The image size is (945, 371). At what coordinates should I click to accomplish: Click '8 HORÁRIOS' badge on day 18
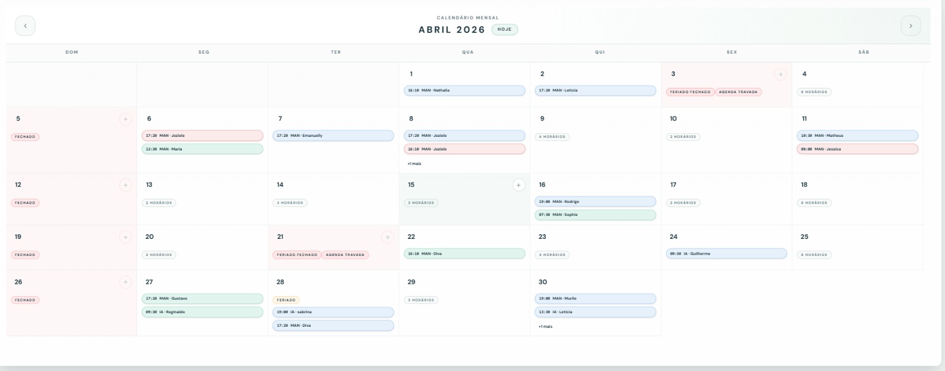click(x=814, y=203)
